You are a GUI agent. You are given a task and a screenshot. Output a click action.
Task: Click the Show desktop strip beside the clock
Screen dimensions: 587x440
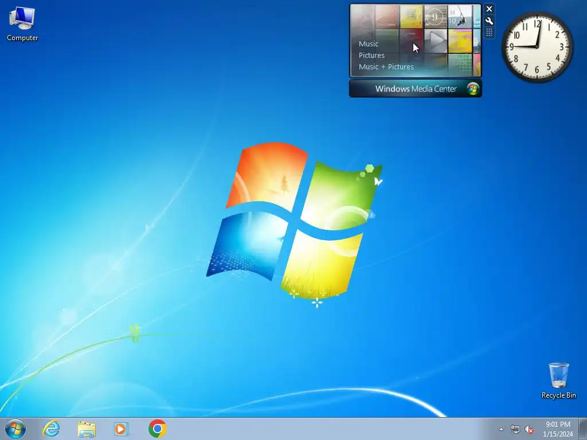pyautogui.click(x=583, y=429)
